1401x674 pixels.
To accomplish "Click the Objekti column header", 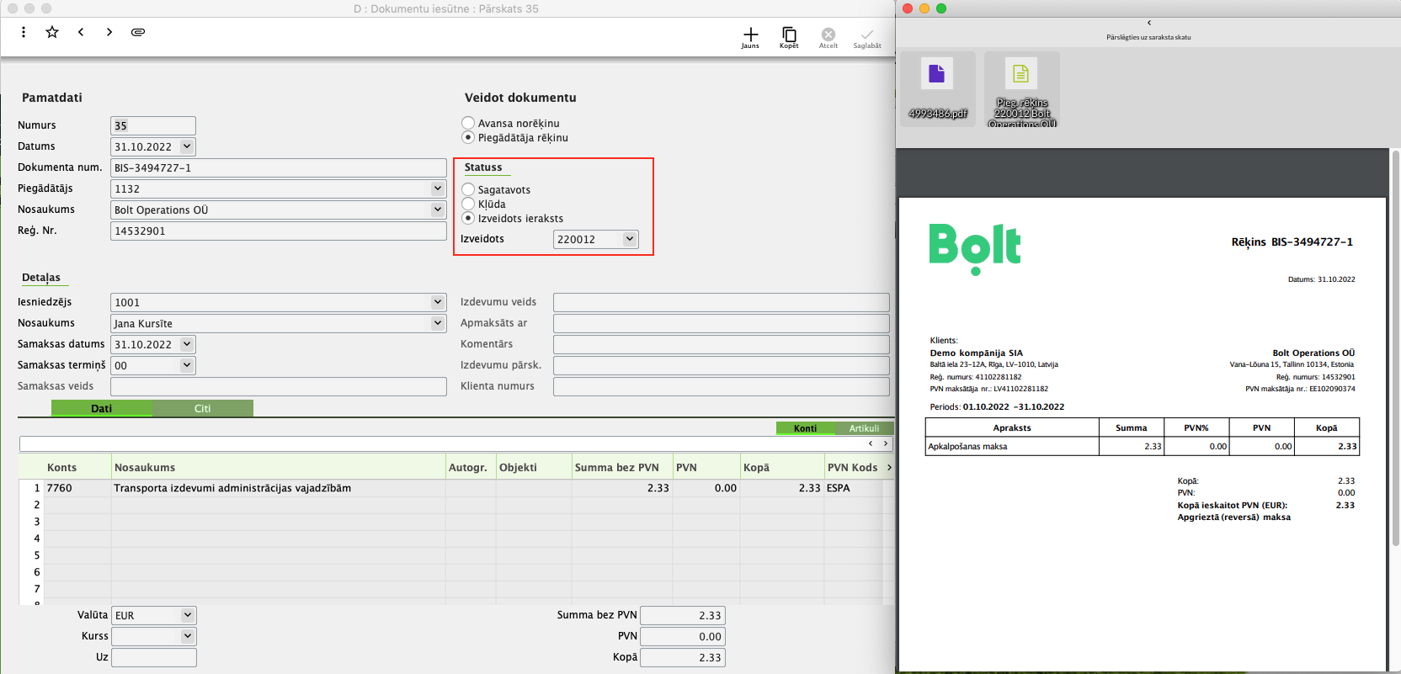I will pos(534,467).
